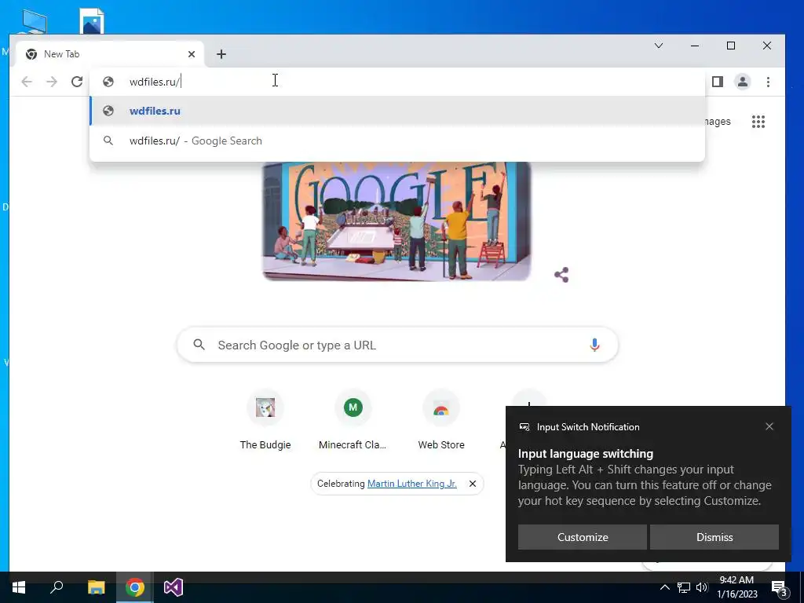The image size is (804, 603).
Task: Click the Search Google or type a URL box
Action: (397, 345)
